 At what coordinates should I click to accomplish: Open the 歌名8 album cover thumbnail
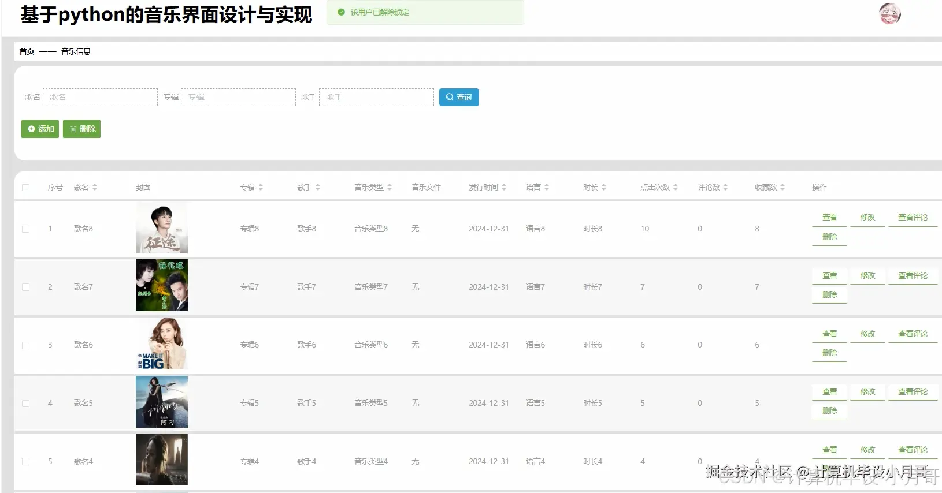click(x=162, y=229)
